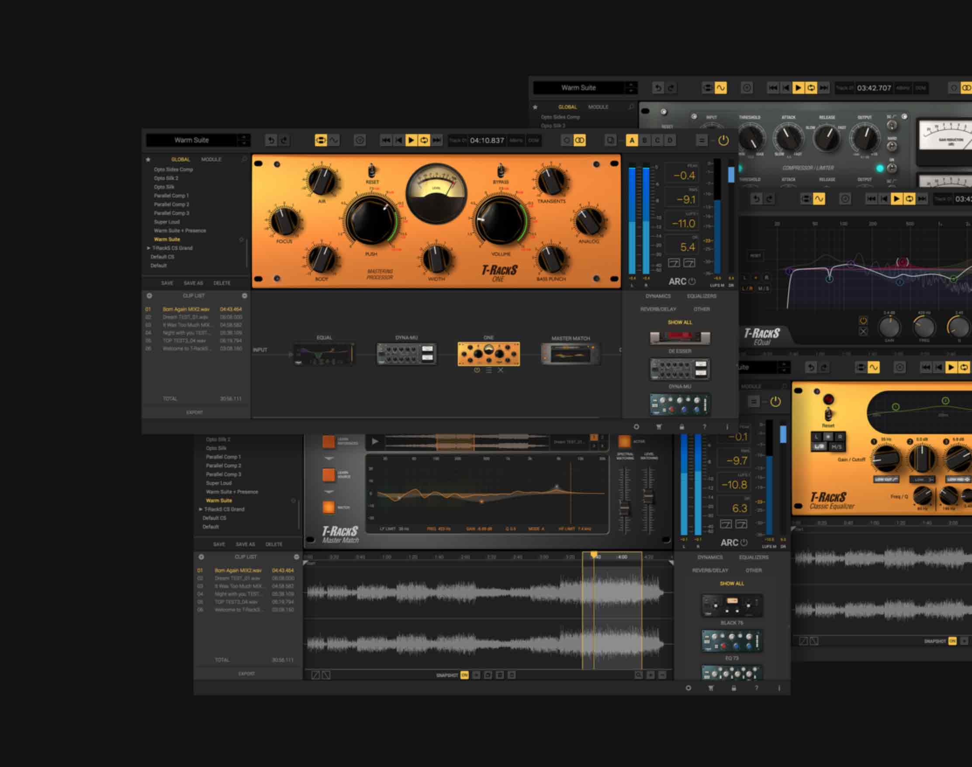The width and height of the screenshot is (972, 767).
Task: Redo action in front T-RackS ONE window
Action: coord(284,141)
